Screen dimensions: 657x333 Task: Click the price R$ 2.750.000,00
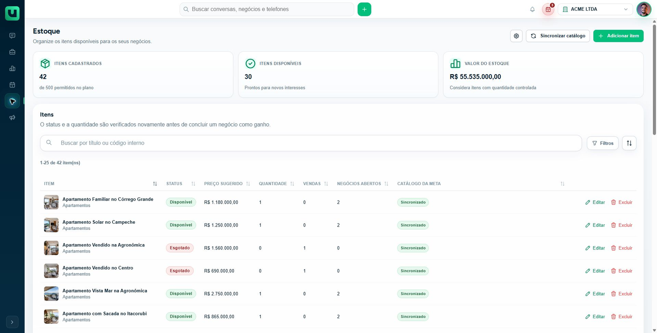click(221, 294)
